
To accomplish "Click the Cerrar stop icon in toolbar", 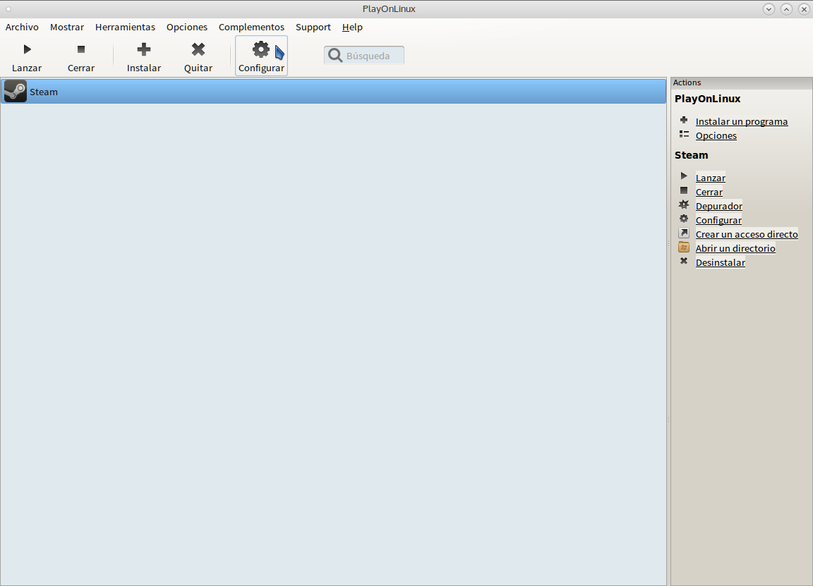I will coord(81,49).
